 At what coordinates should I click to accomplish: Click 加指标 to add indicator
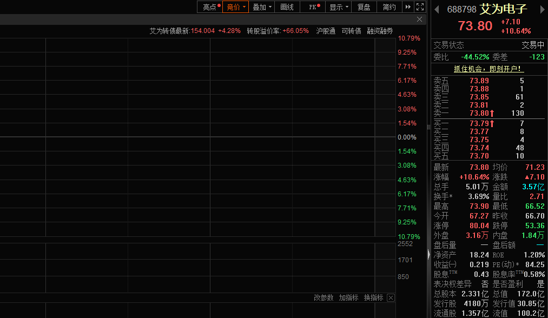(x=348, y=298)
